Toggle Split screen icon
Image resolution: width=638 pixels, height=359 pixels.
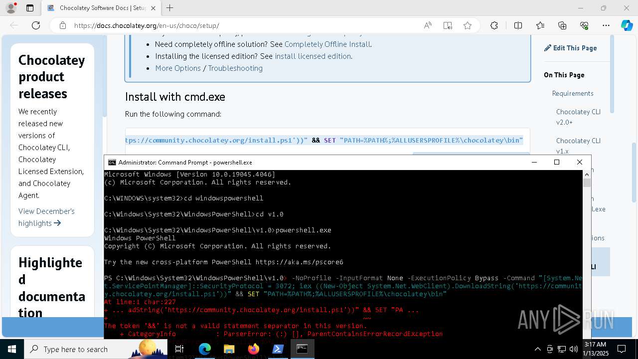tap(518, 25)
